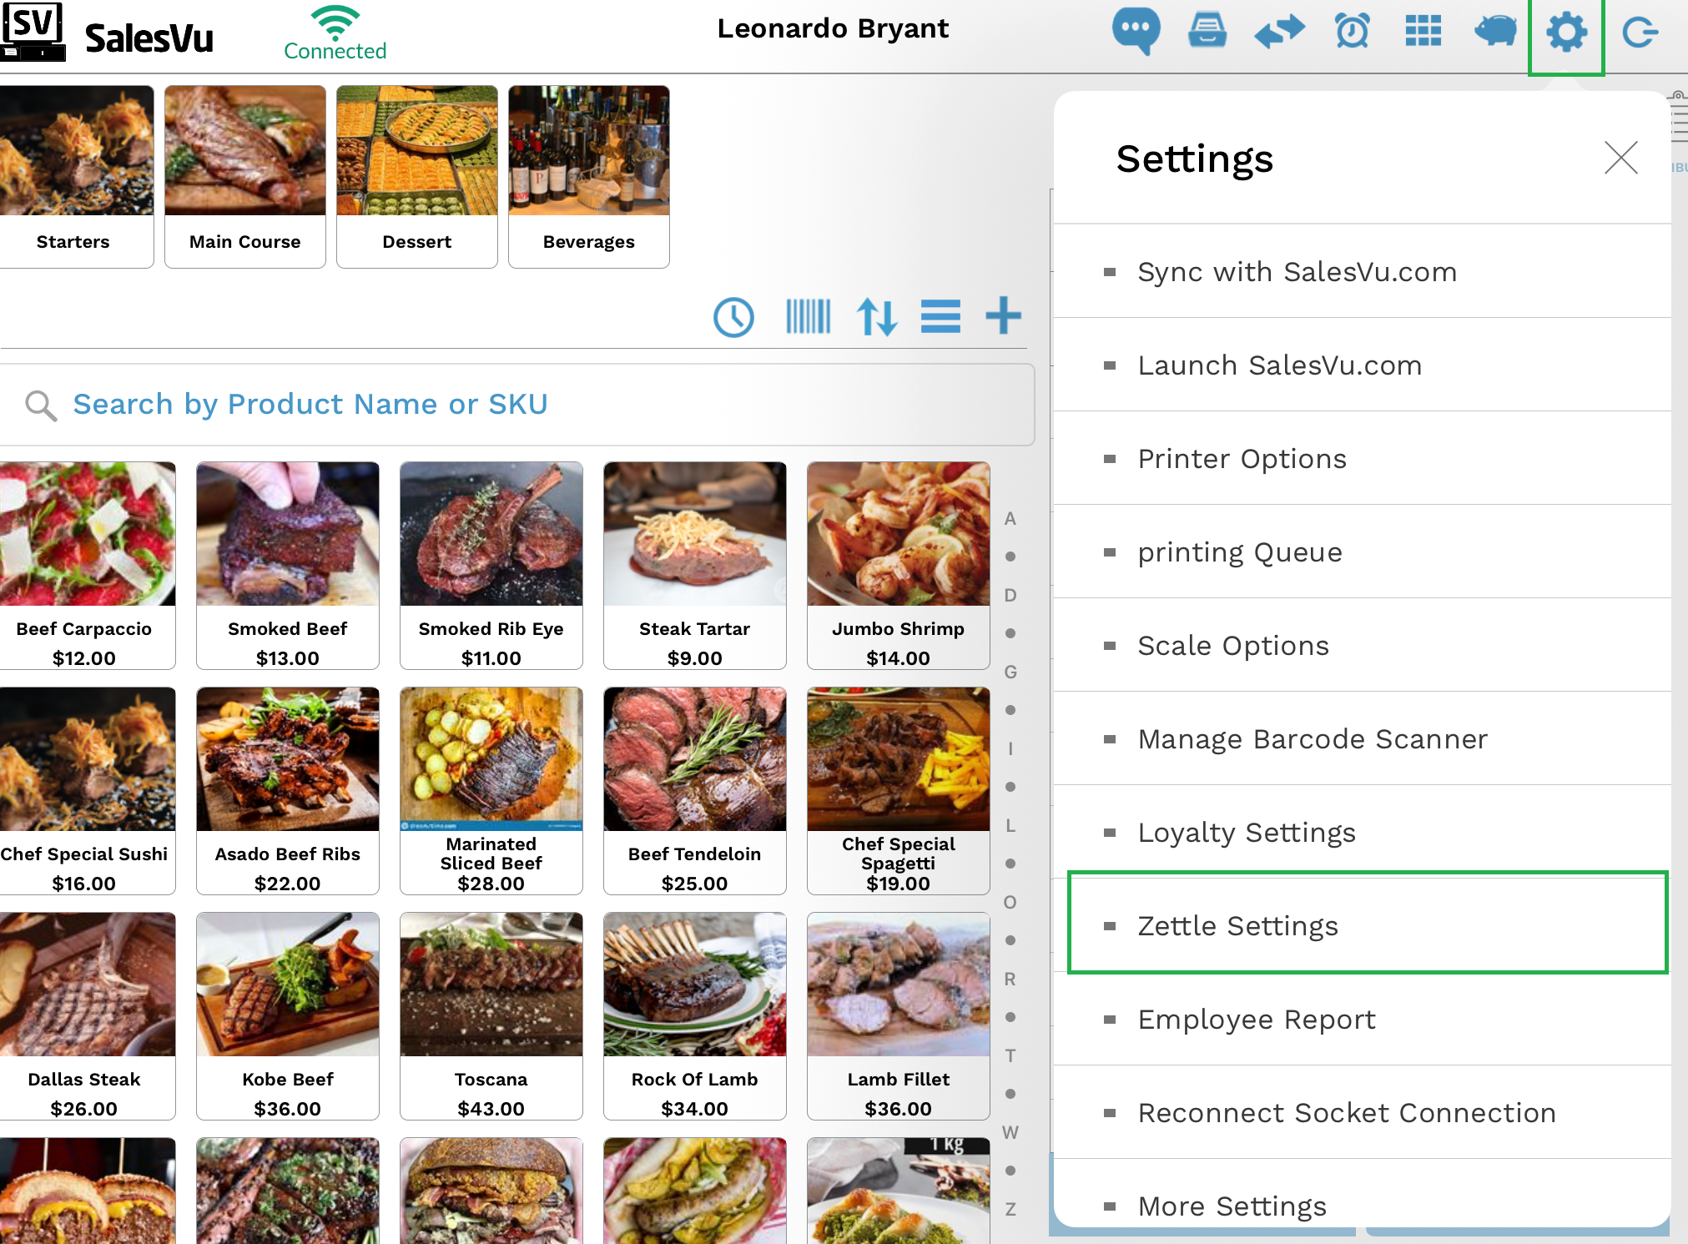Click the product search field
The image size is (1688, 1244).
(517, 405)
